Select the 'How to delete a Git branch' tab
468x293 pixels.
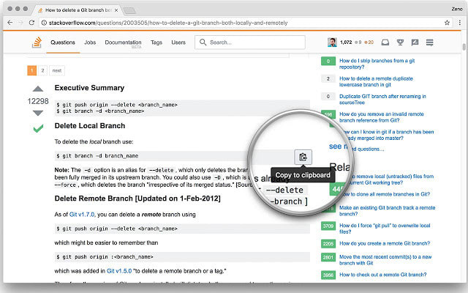coord(78,10)
